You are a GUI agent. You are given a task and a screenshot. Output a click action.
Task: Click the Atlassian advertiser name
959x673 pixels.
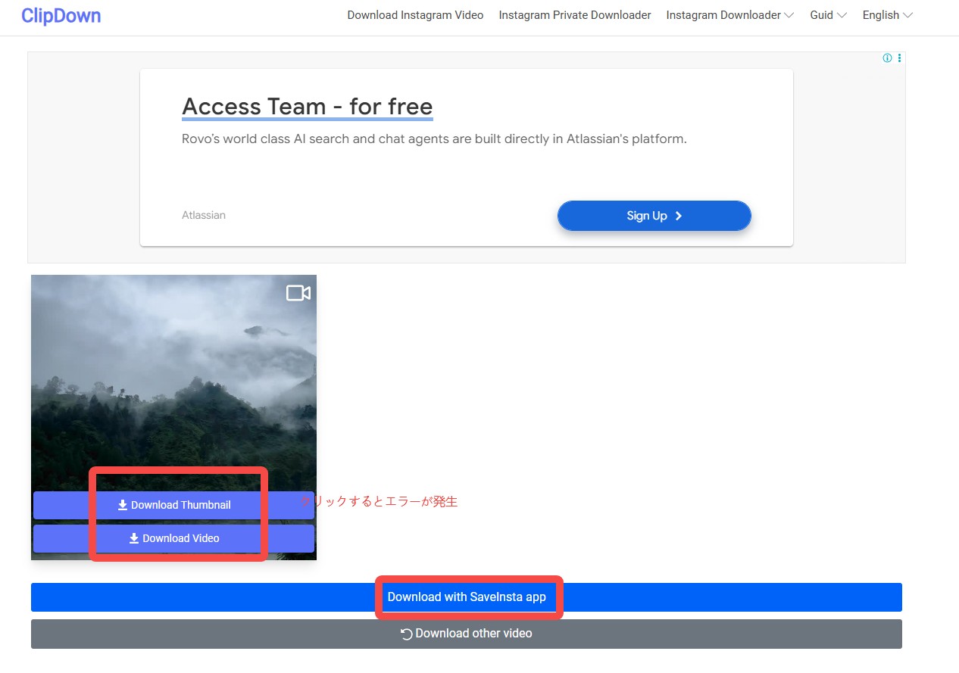click(x=204, y=215)
